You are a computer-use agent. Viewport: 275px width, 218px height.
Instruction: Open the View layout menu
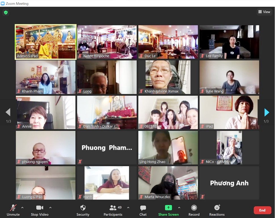coord(264,12)
